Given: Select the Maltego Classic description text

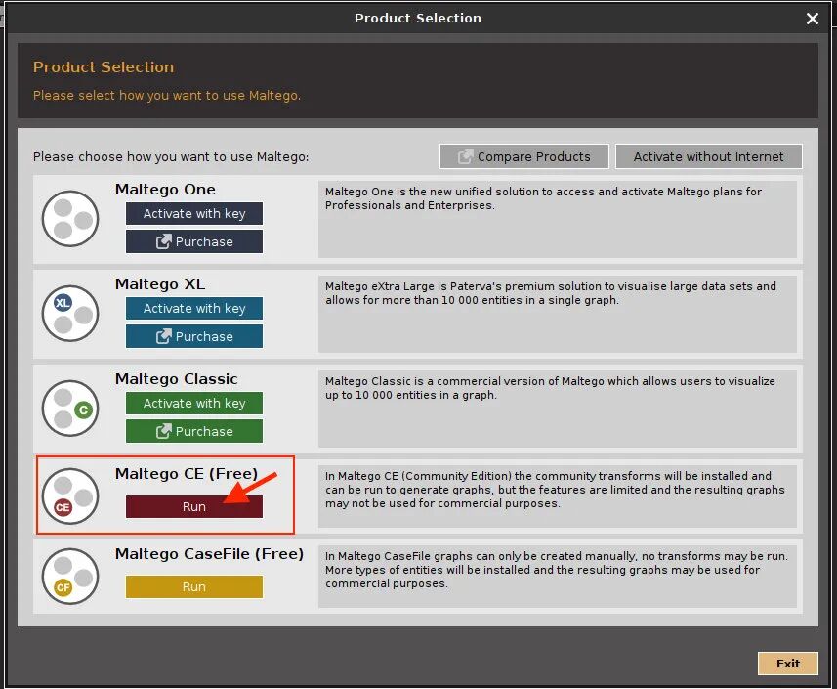Looking at the screenshot, I should coord(550,388).
